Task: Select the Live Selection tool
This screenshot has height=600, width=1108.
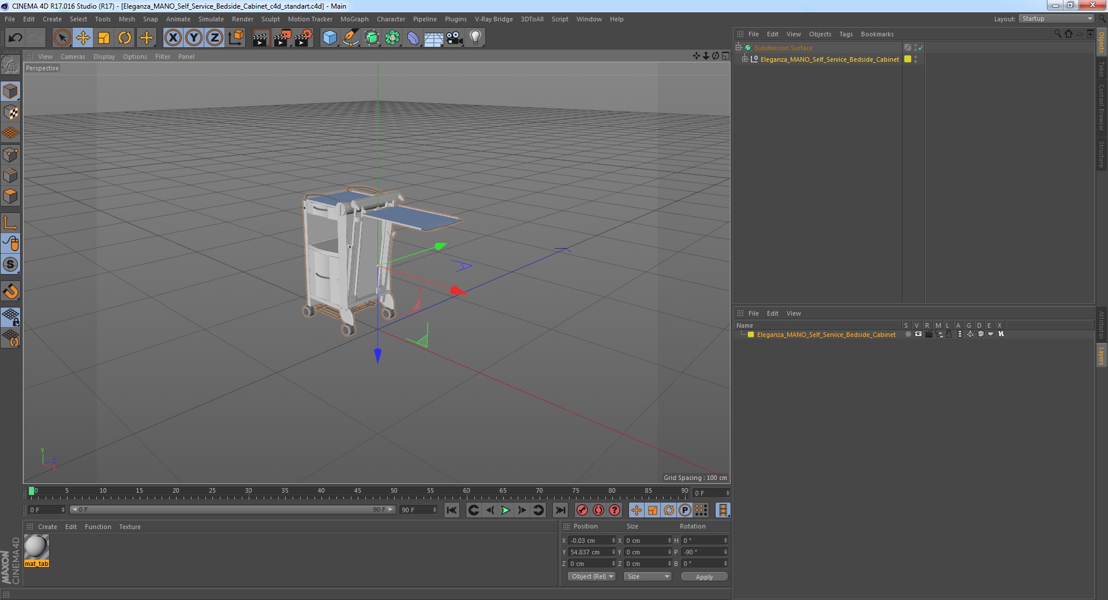Action: pos(62,38)
